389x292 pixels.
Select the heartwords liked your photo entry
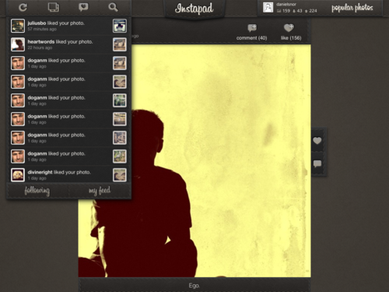[69, 44]
